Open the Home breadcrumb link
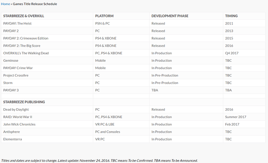This screenshot has height=163, width=268. pyautogui.click(x=5, y=4)
